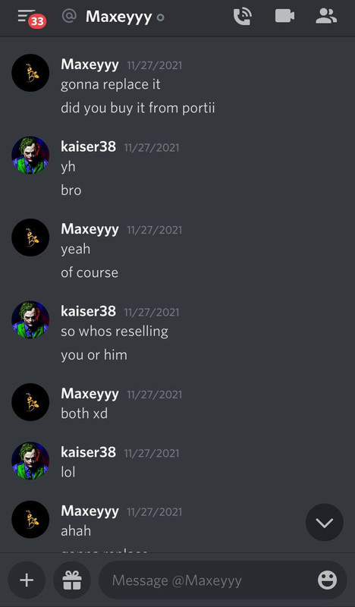The height and width of the screenshot is (607, 355).
Task: Open the members list icon
Action: [326, 16]
